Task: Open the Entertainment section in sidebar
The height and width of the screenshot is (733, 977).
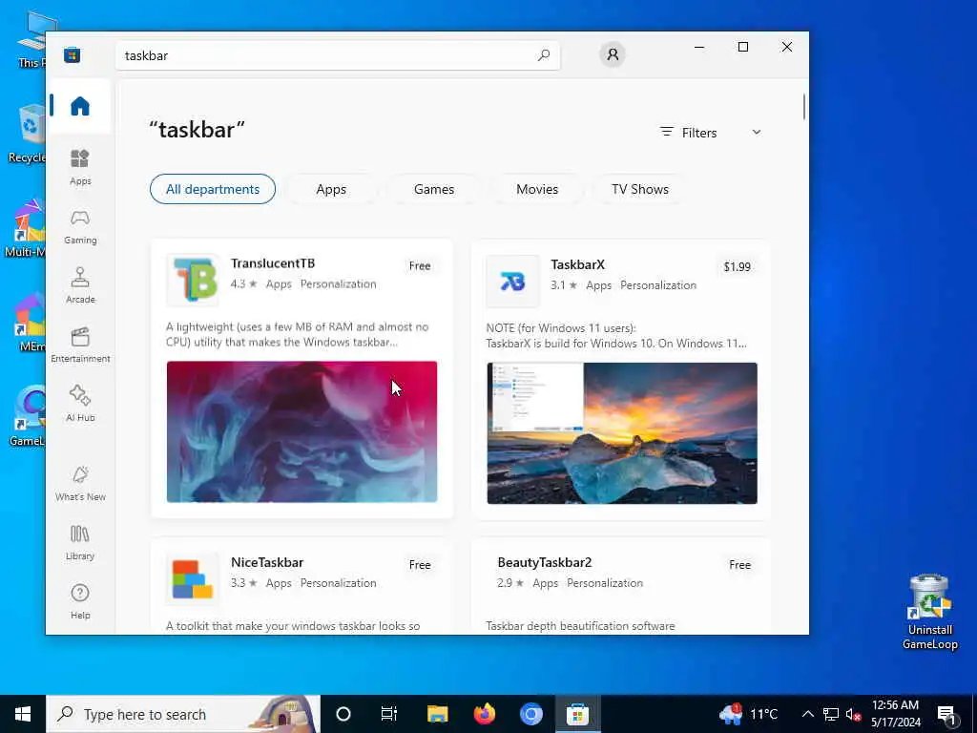Action: point(80,345)
